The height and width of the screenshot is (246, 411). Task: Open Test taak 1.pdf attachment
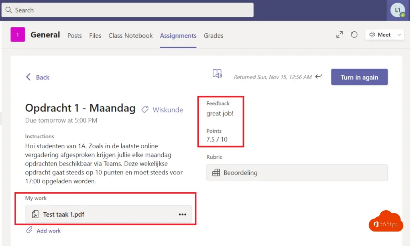click(108, 214)
